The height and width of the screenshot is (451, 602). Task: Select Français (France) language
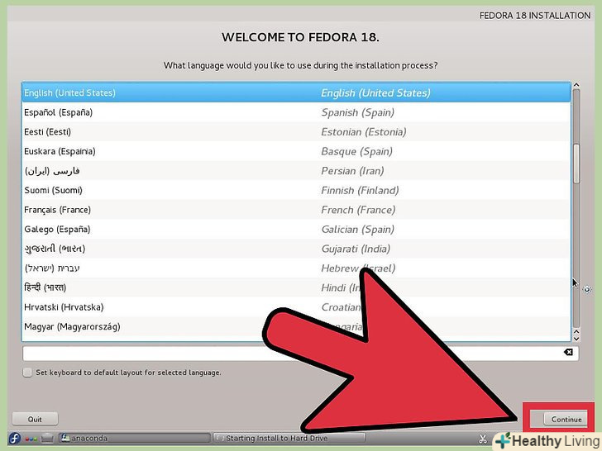[296, 210]
